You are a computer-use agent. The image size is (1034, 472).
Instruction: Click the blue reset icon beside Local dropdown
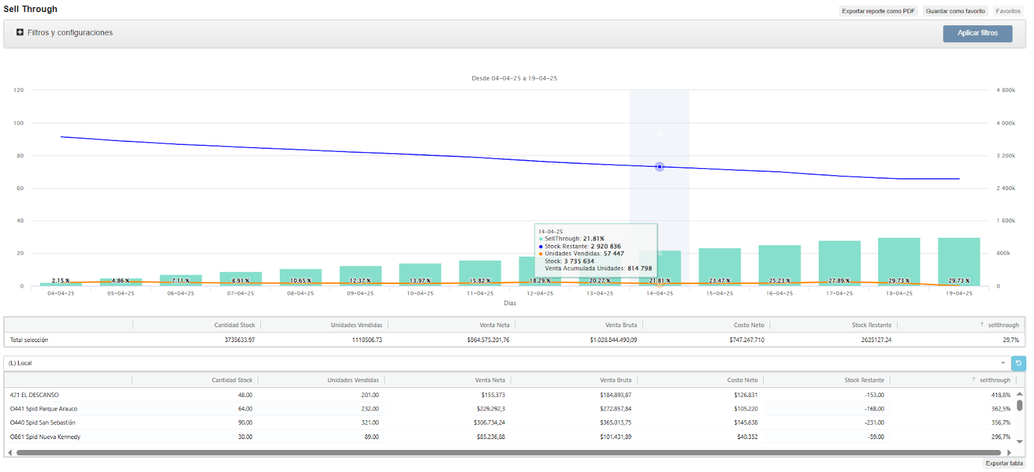1018,363
